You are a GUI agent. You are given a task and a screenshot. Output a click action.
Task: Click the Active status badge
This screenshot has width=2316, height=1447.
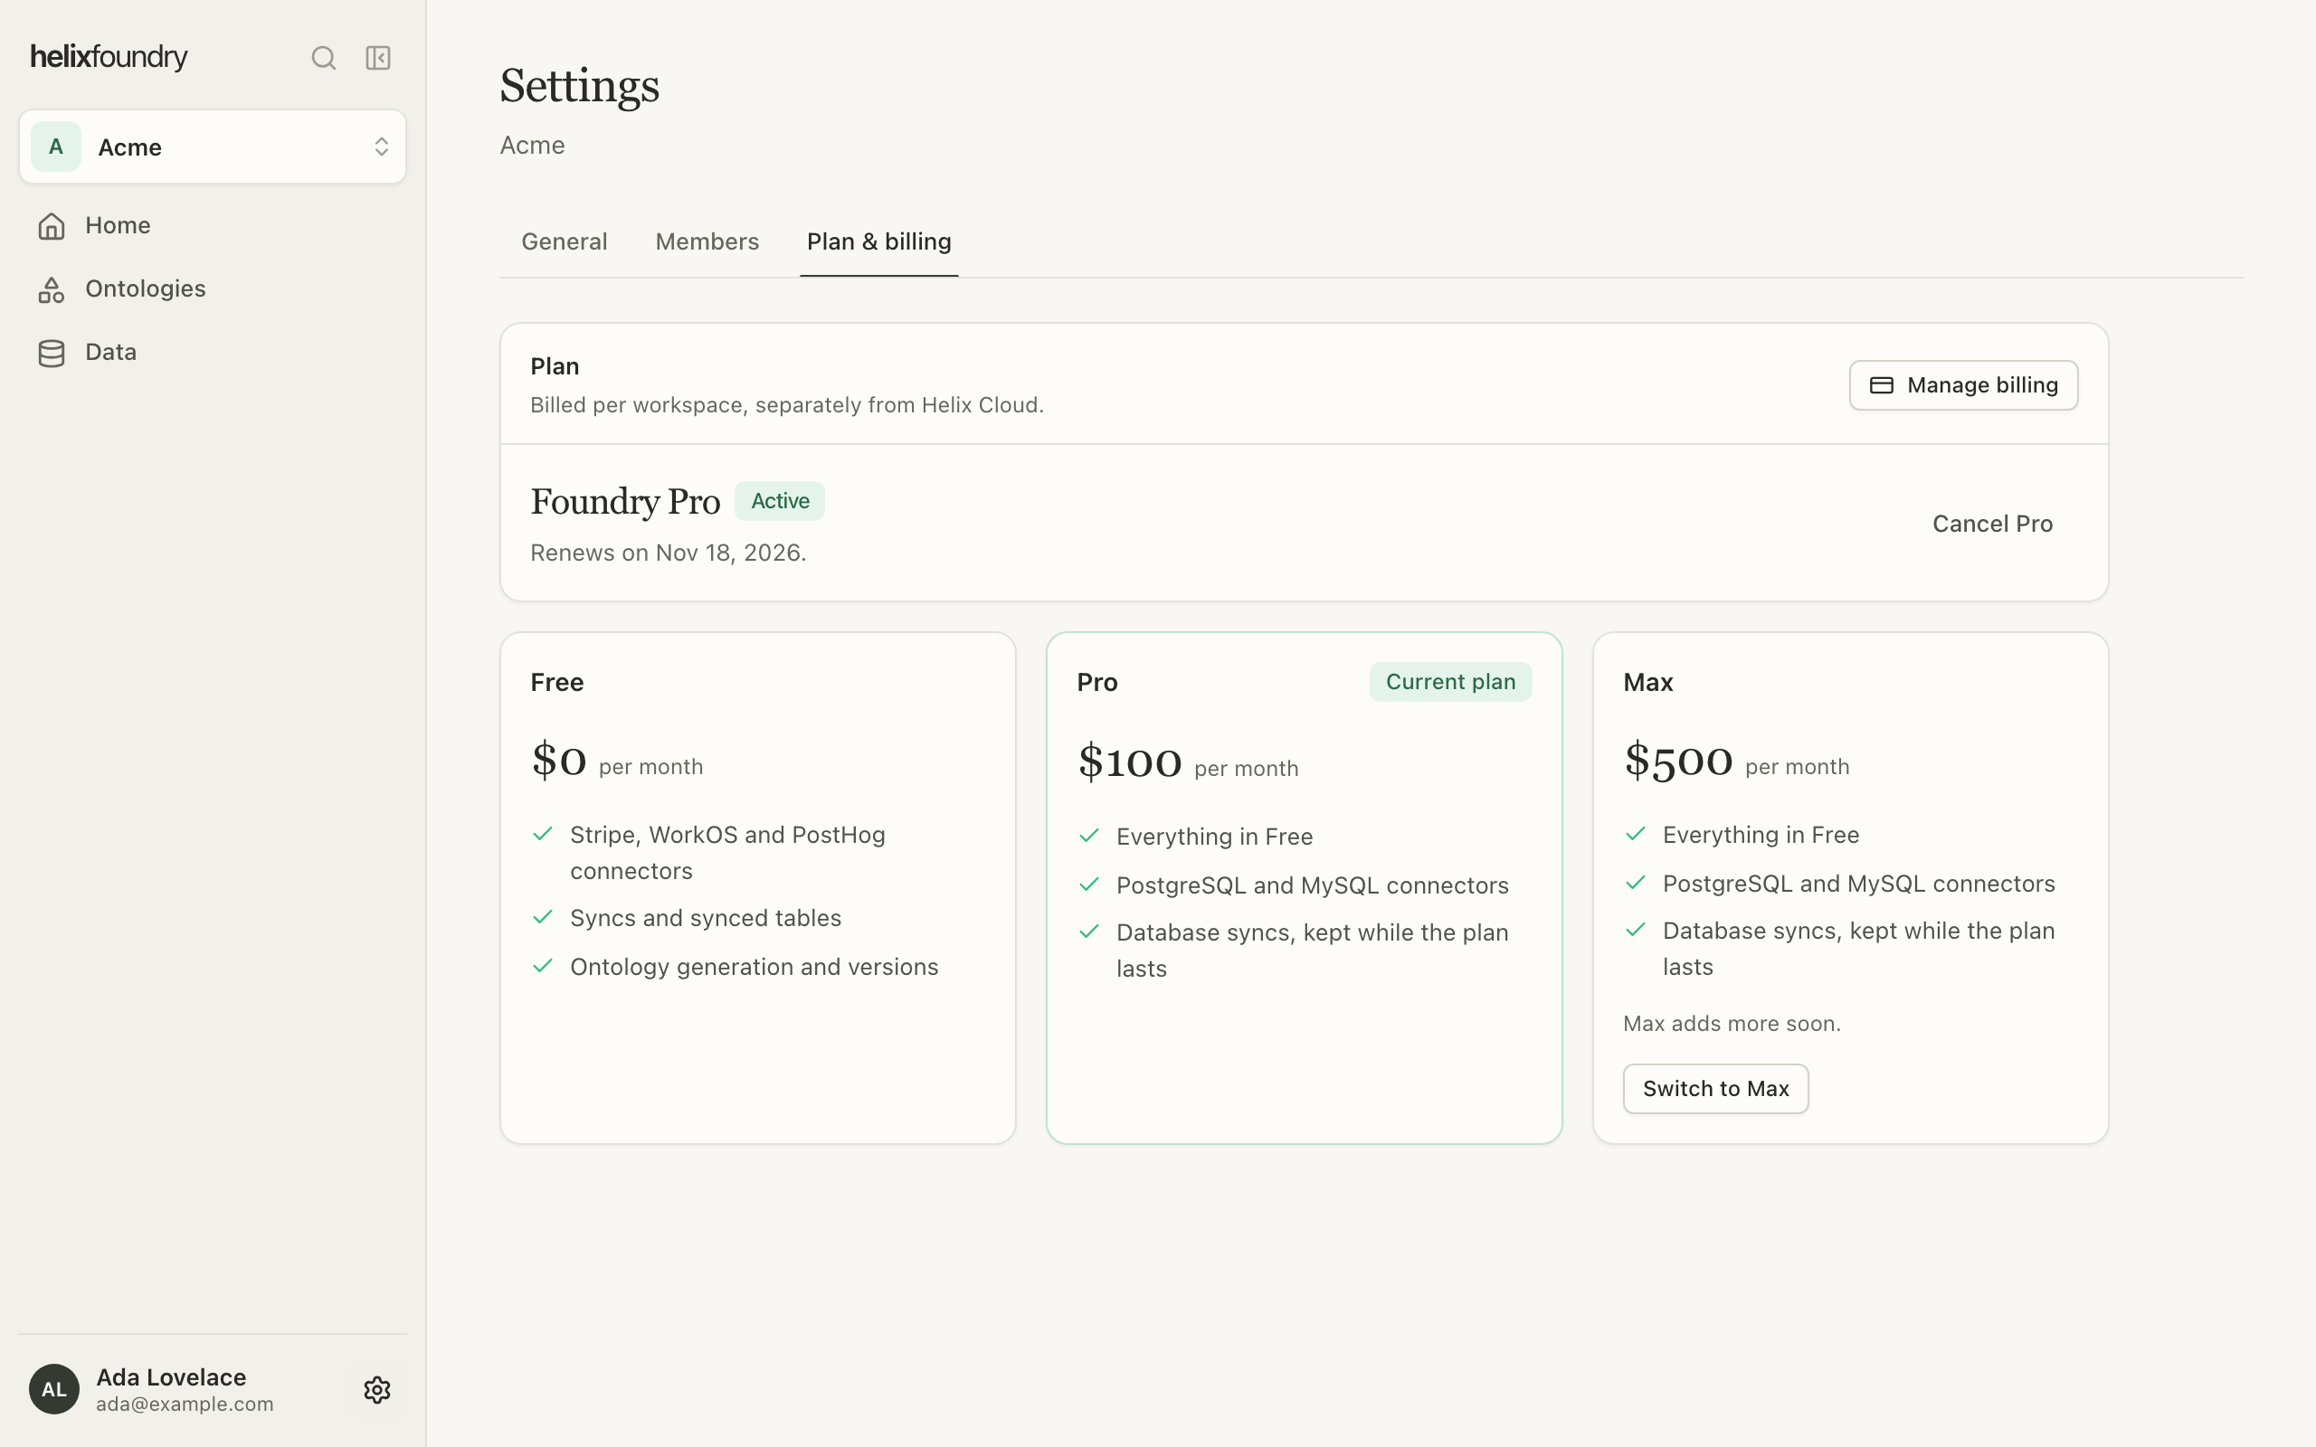pyautogui.click(x=779, y=500)
